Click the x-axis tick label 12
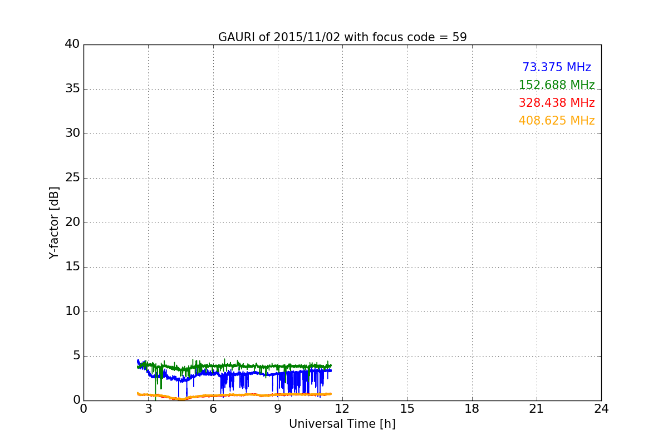The height and width of the screenshot is (445, 668). pos(342,408)
